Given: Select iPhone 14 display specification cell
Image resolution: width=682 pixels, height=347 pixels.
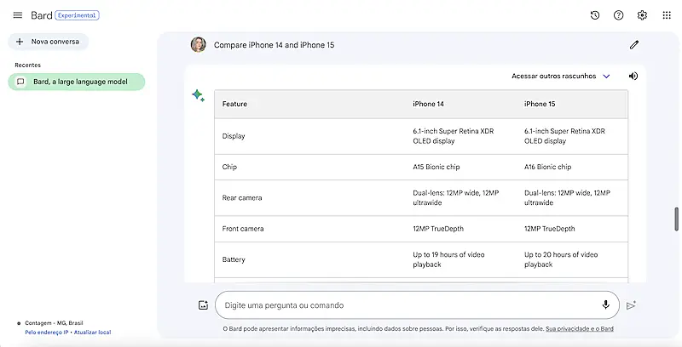Looking at the screenshot, I should click(x=454, y=136).
